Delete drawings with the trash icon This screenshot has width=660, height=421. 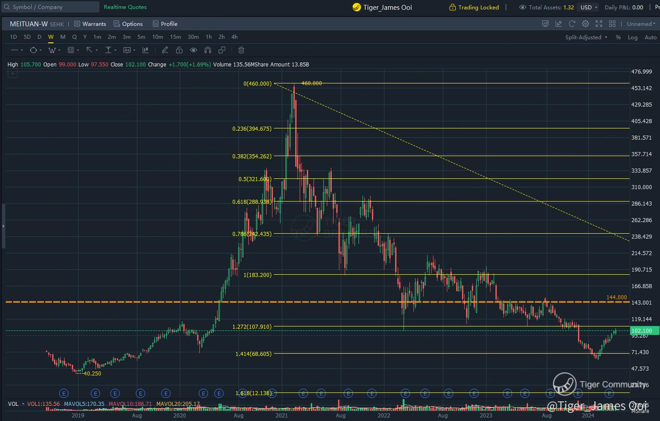[241, 50]
